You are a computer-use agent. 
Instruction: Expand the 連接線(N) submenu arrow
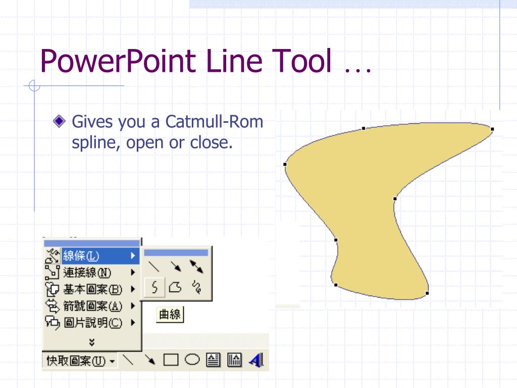pos(133,272)
